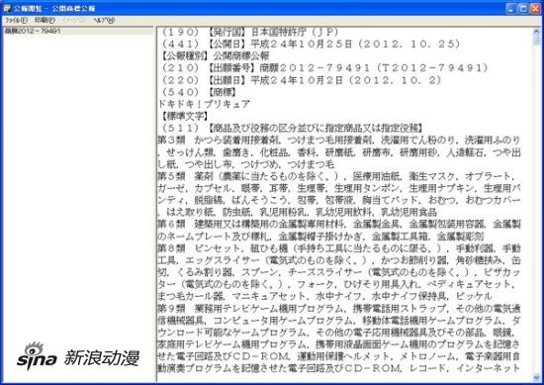The width and height of the screenshot is (544, 385).
Task: Click the vertical scrollbar thumb near the top
Action: (537, 40)
